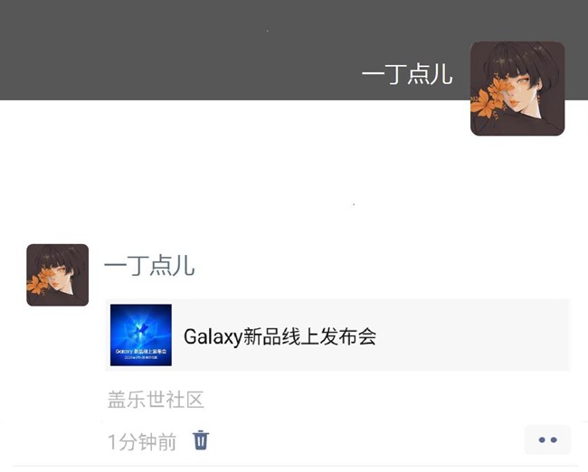Screen dimensions: 588x472
Task: Tap the orange flower in the large avatar
Action: click(x=486, y=98)
